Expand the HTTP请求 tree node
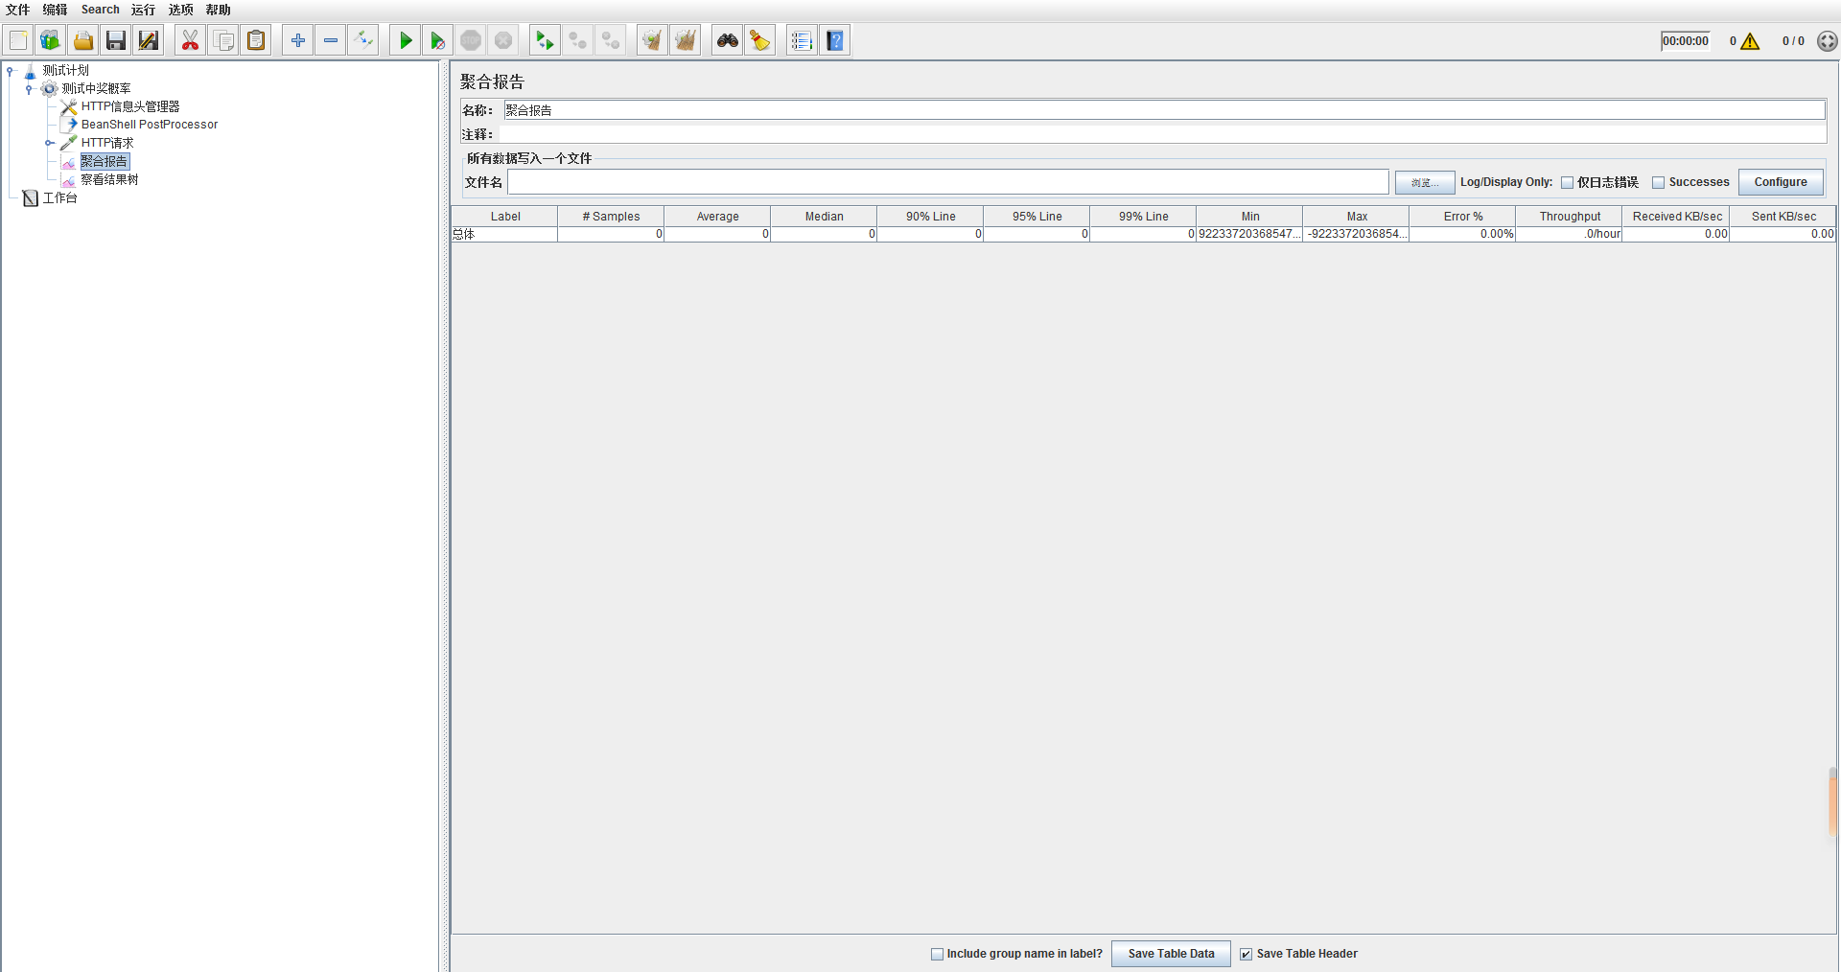 (x=48, y=143)
